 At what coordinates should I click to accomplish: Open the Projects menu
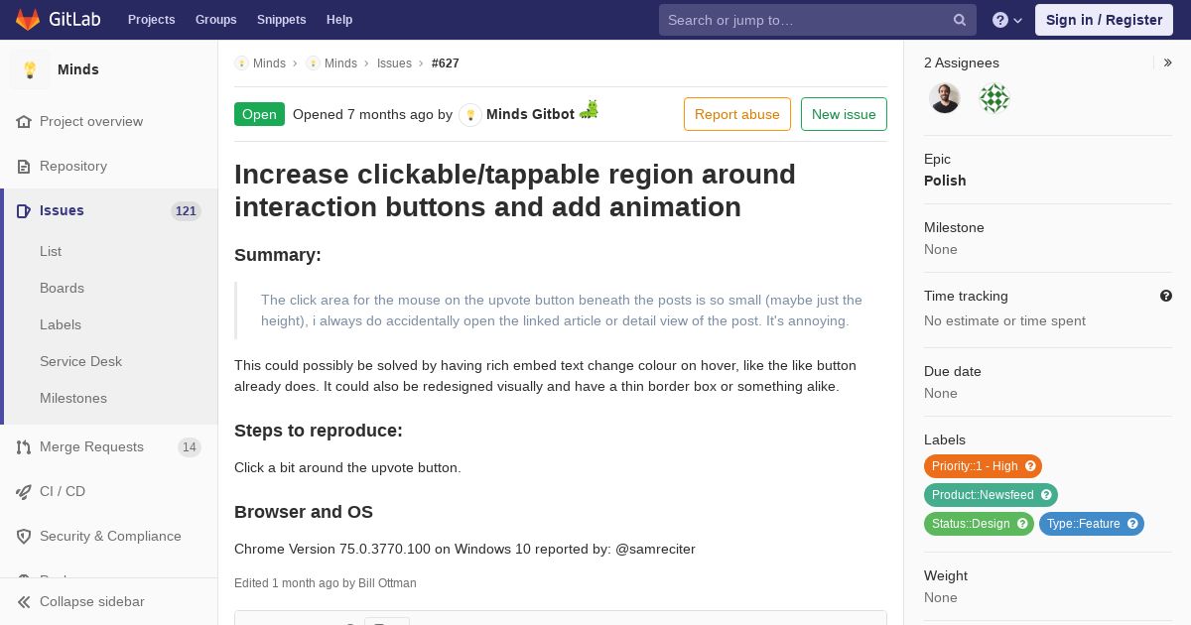[151, 20]
